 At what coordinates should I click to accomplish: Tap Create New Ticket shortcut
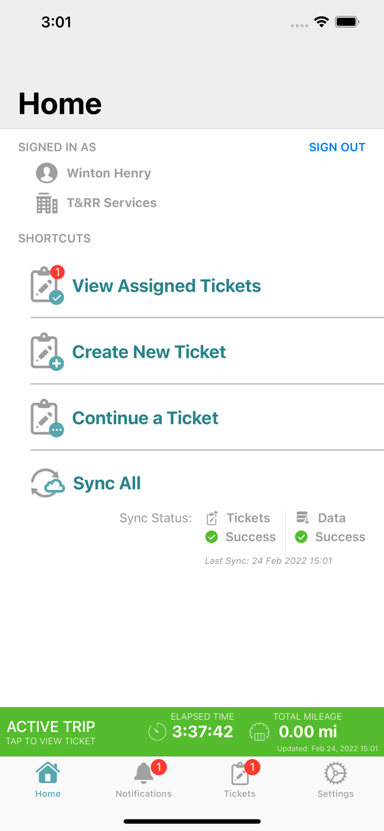[x=149, y=351]
